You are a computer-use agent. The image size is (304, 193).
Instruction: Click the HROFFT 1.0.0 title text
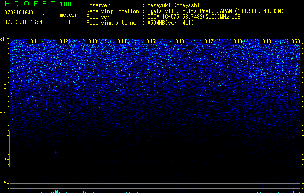tap(38, 4)
